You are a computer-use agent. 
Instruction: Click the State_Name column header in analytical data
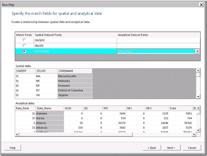coord(50,108)
